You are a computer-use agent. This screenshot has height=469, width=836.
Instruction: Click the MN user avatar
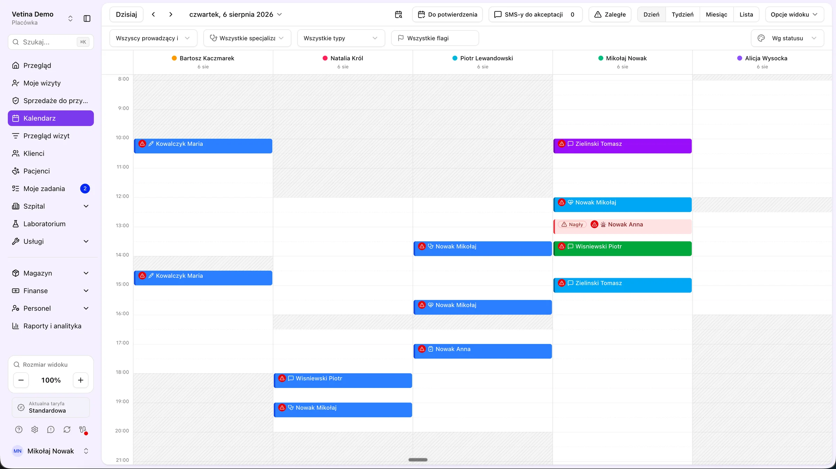coord(17,451)
